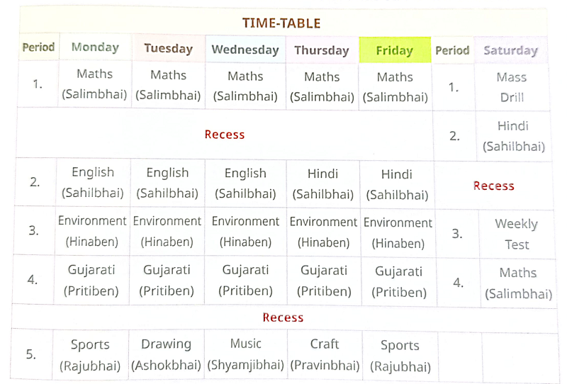Viewport: 567px width, 384px height.
Task: Click Monday's Sports (Rajubhai) cell
Action: (90, 355)
